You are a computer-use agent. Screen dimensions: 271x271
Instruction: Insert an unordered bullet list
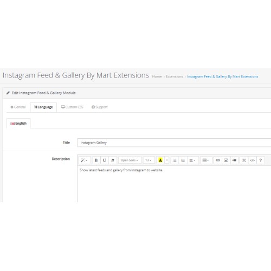click(x=175, y=160)
